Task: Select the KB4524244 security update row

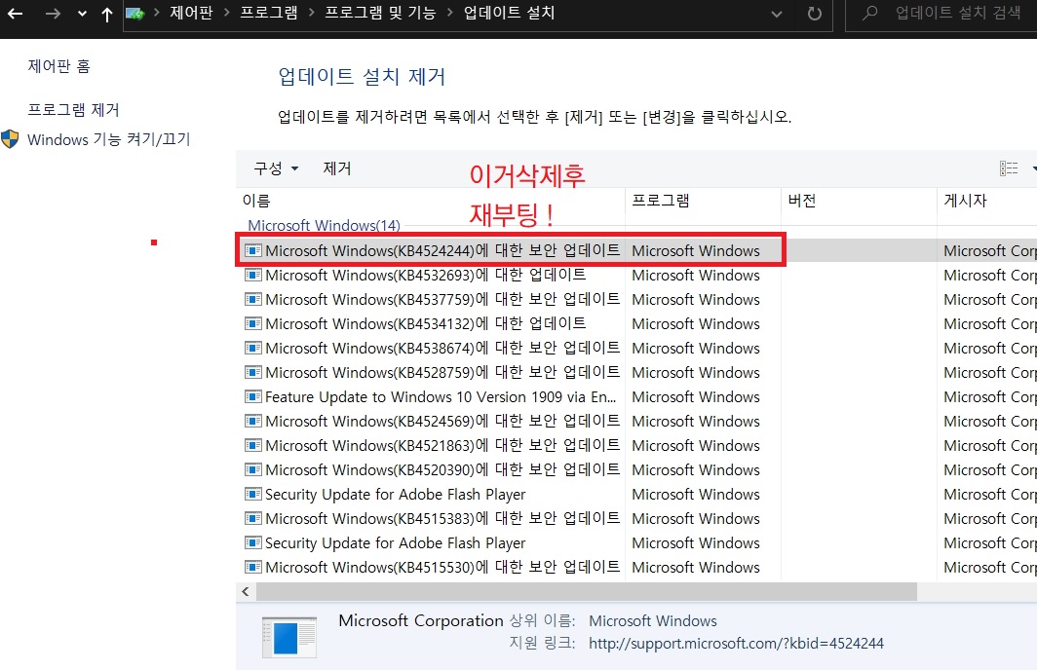Action: pos(636,250)
